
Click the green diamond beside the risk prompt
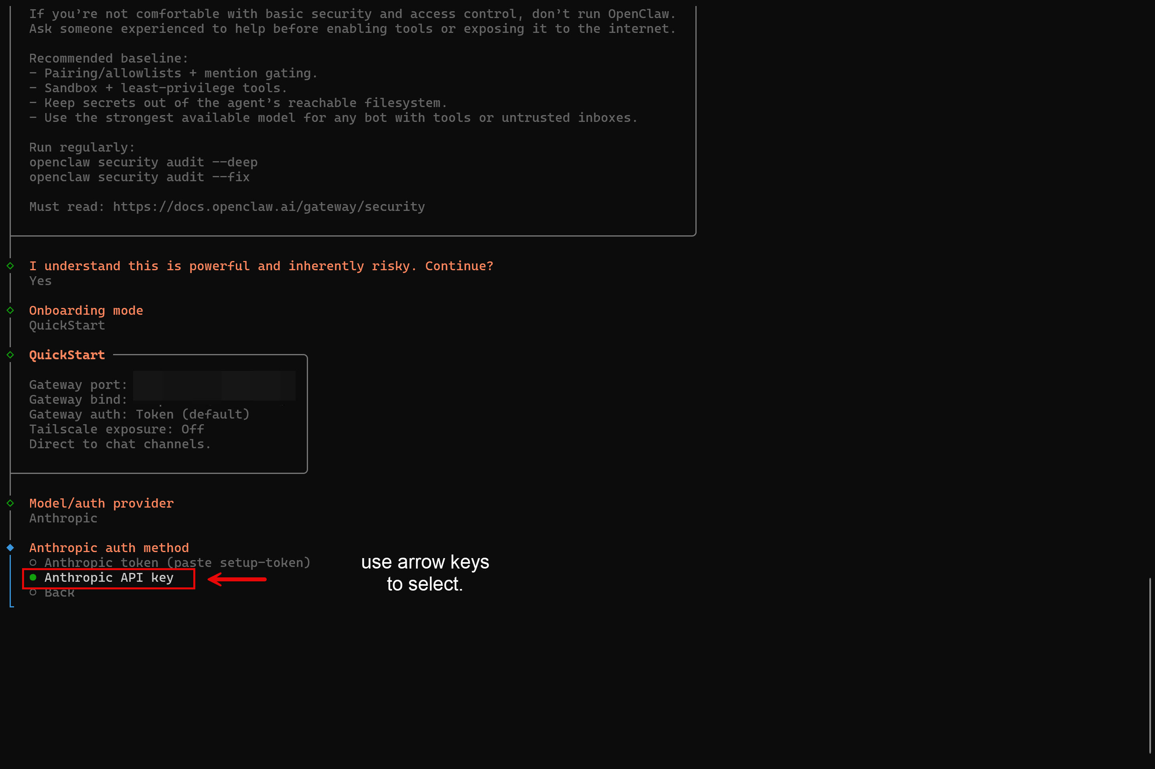point(10,265)
